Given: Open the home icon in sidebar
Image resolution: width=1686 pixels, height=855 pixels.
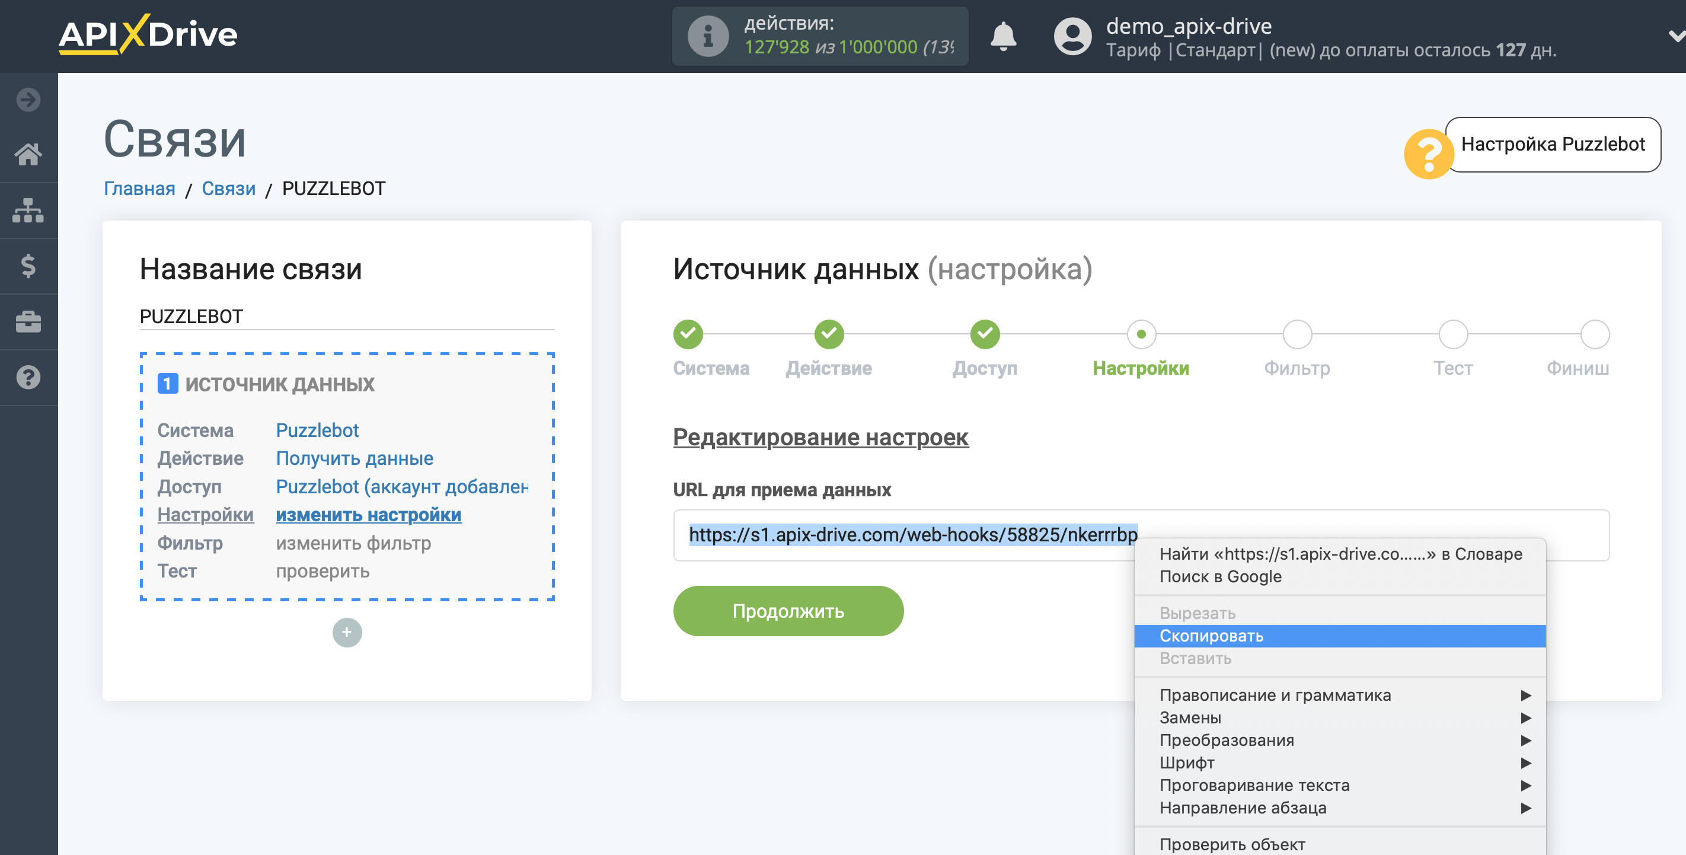Looking at the screenshot, I should point(28,155).
